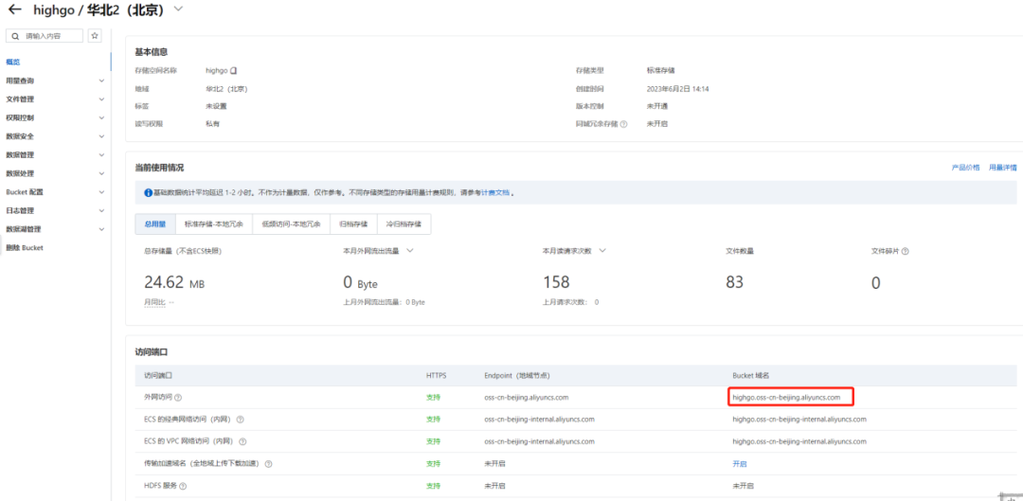The width and height of the screenshot is (1023, 501).
Task: Click 私有 read/write permission value
Action: 213,124
